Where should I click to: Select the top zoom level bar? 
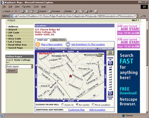tap(110, 67)
